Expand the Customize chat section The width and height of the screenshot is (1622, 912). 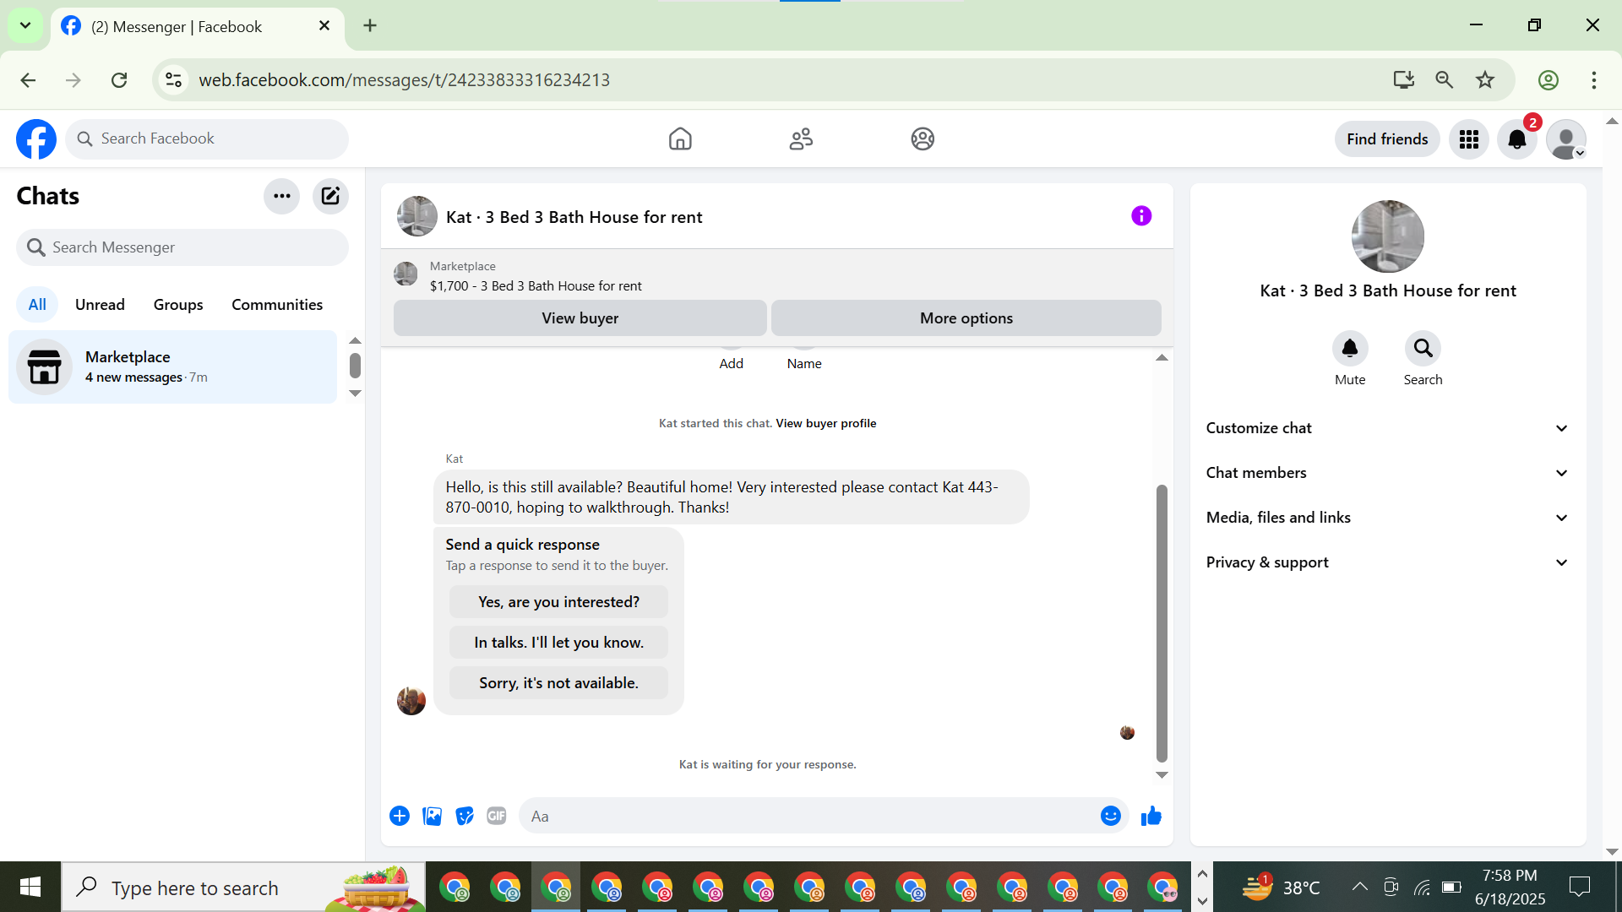1388,428
